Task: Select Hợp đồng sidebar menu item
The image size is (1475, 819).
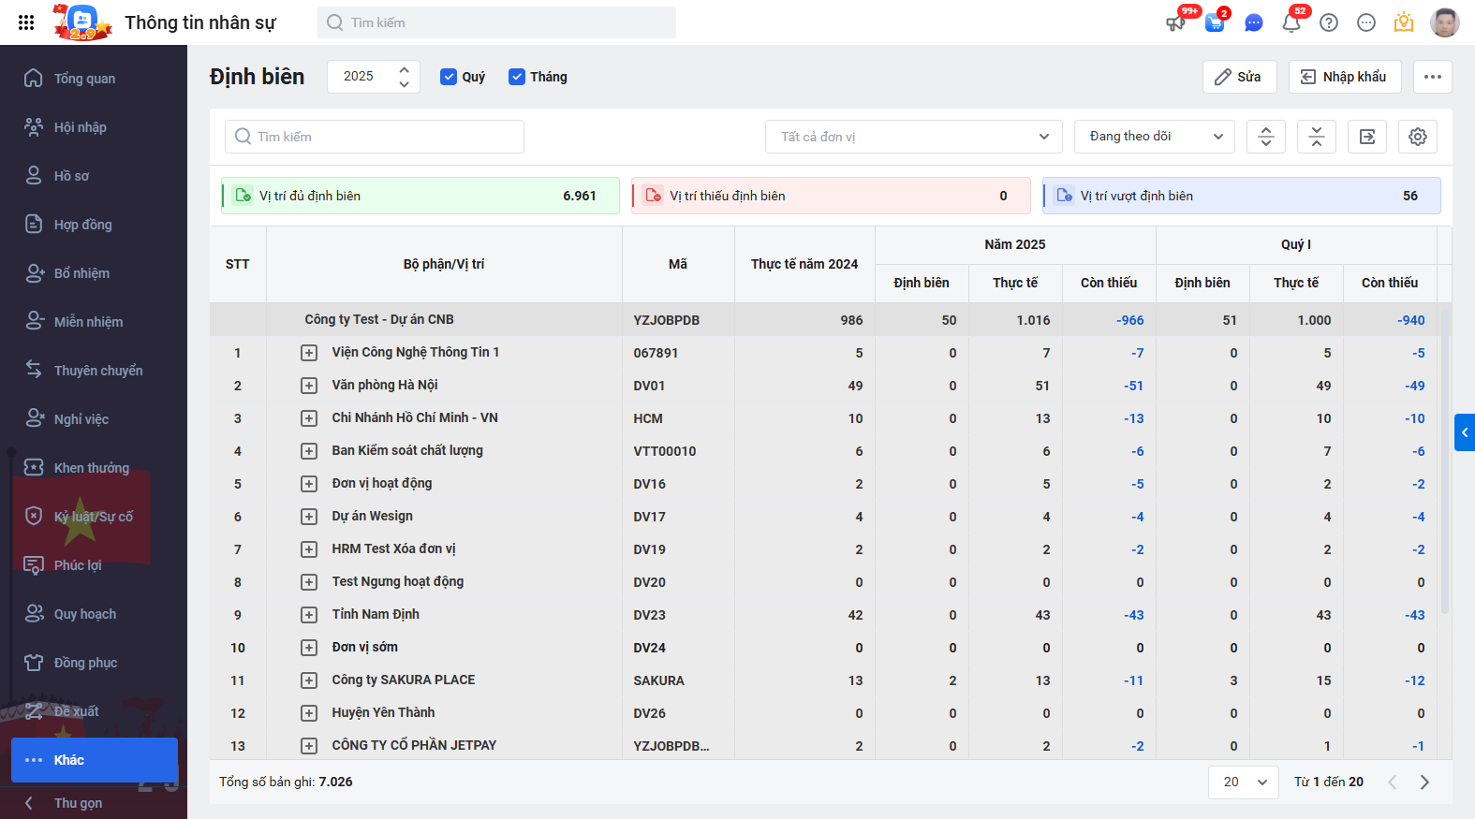Action: click(82, 225)
